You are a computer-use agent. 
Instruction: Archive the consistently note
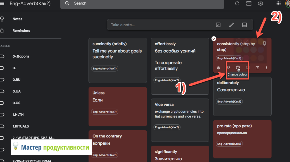257,68
